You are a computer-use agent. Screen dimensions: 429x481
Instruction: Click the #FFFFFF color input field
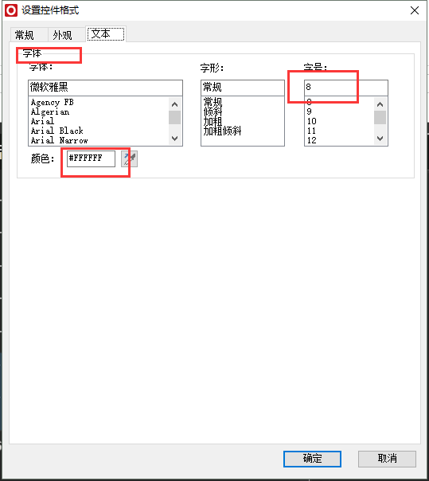click(91, 158)
